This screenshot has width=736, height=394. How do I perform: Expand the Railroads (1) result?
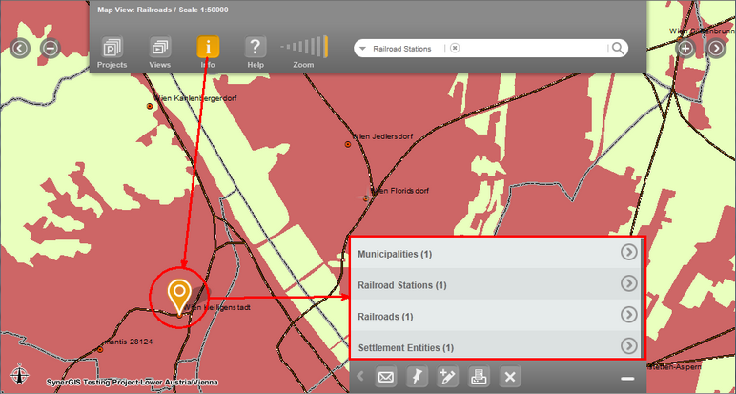(495, 316)
